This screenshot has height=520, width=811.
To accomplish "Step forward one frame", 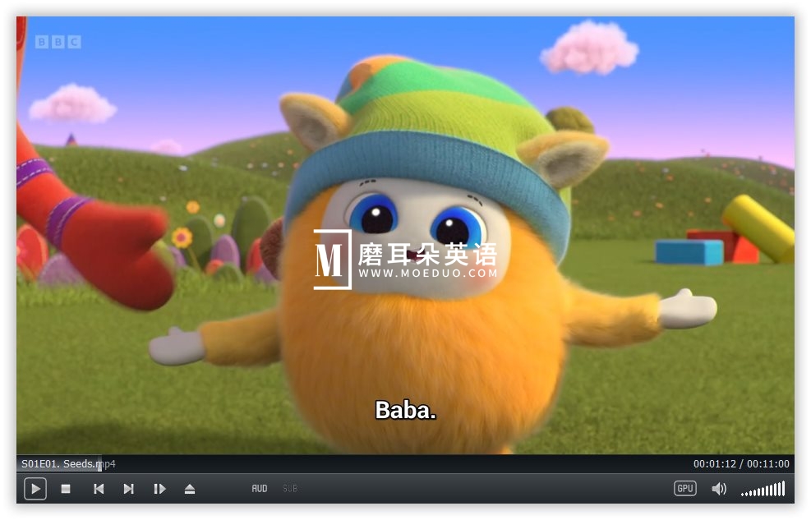I will [159, 489].
